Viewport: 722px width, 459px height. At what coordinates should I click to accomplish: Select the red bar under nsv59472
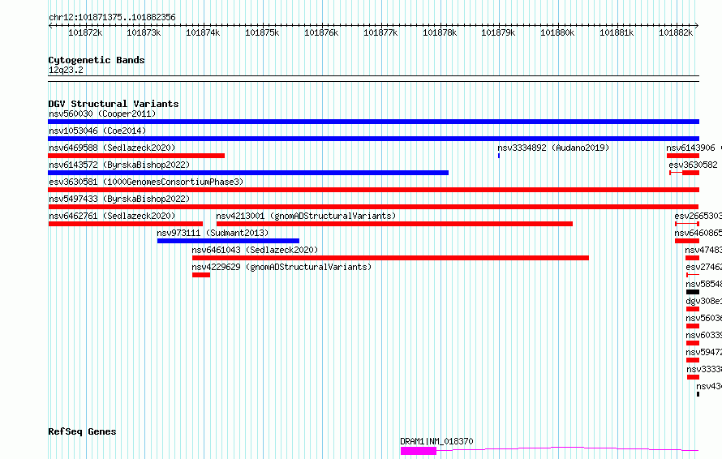[693, 360]
